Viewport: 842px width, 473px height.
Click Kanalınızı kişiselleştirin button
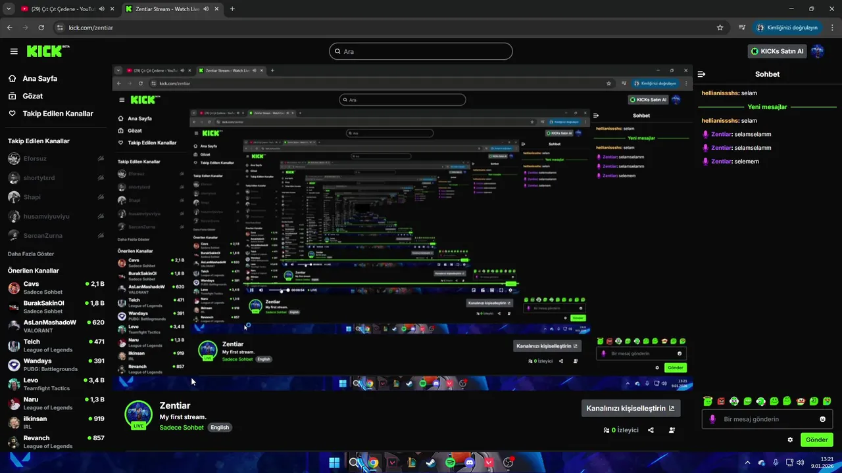[631, 408]
